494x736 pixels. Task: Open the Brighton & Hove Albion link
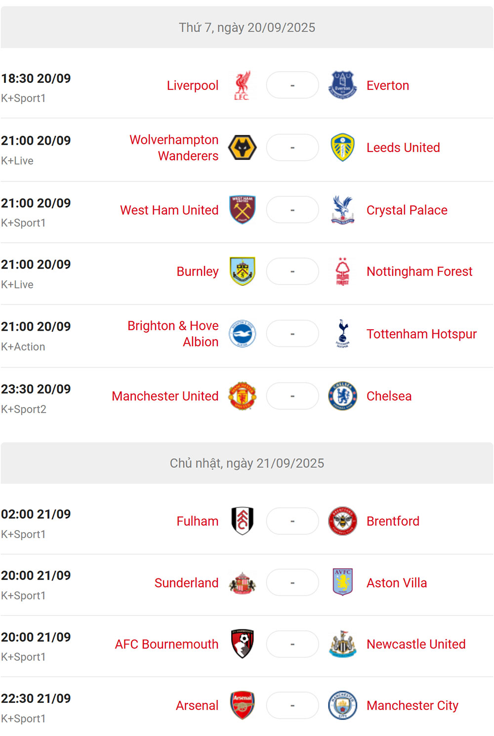click(x=173, y=334)
